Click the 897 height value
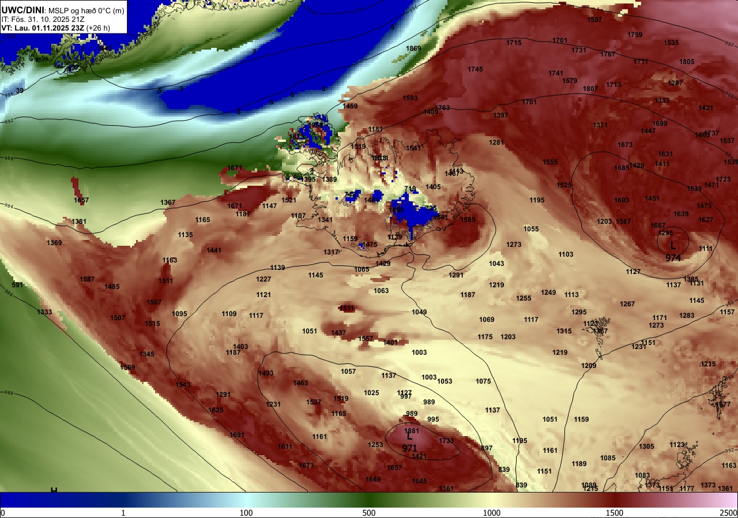 [x=487, y=448]
